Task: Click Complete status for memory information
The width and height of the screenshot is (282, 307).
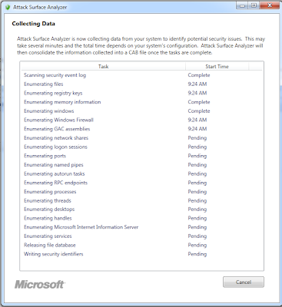Action: click(199, 102)
